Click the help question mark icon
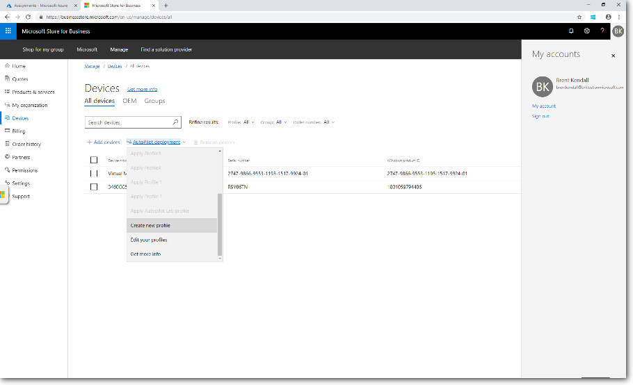 click(602, 31)
